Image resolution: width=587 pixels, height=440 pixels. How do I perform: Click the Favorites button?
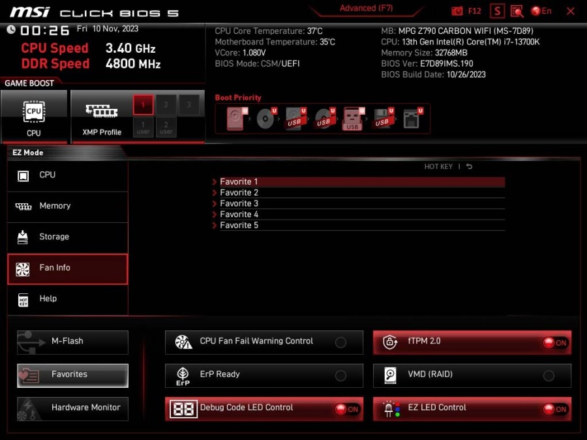click(72, 375)
